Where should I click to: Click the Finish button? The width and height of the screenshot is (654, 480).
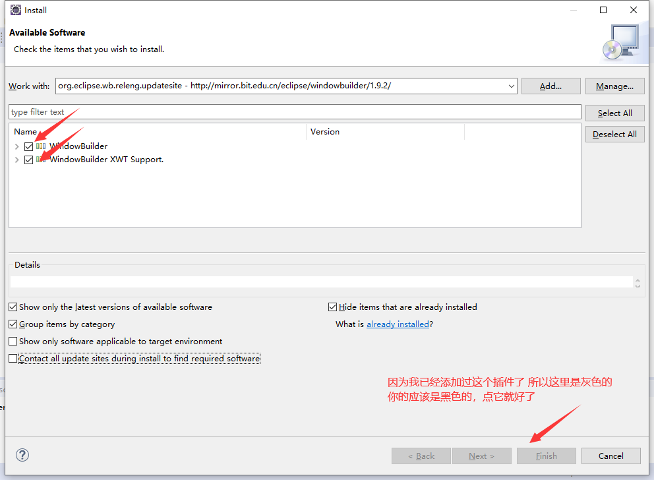tap(547, 456)
